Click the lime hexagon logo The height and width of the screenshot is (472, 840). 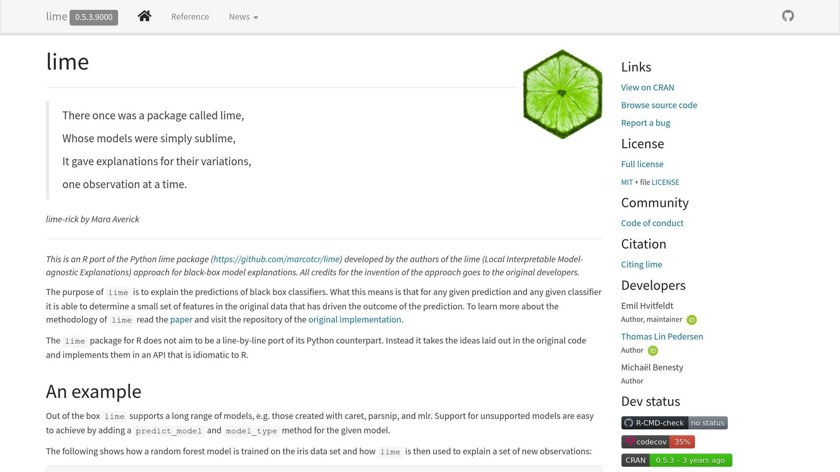click(x=562, y=94)
